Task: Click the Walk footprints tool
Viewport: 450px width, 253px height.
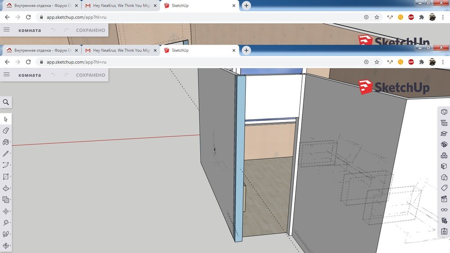Action: pos(6,234)
